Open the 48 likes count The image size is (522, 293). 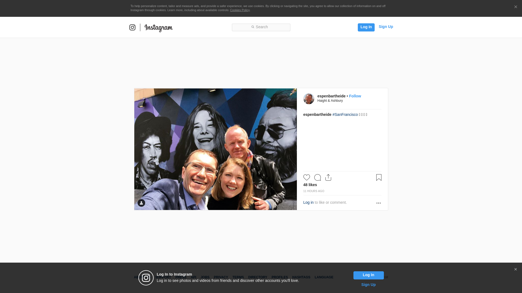(310, 185)
